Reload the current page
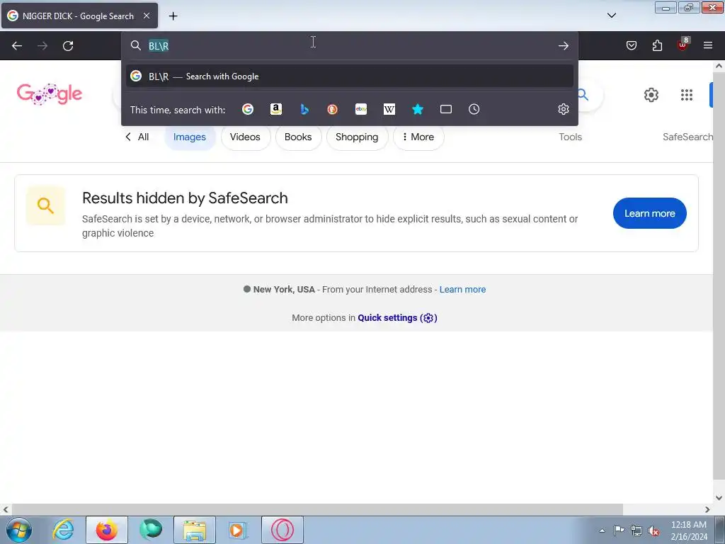 coord(68,46)
